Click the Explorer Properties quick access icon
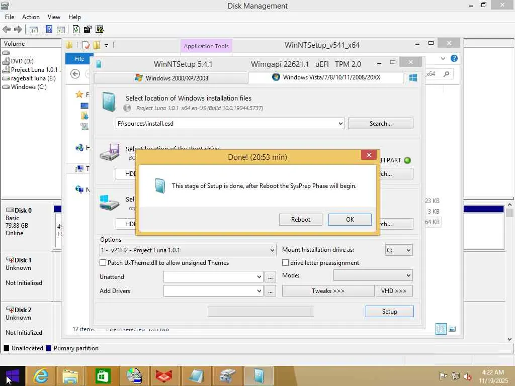The height and width of the screenshot is (386, 515). (x=85, y=45)
